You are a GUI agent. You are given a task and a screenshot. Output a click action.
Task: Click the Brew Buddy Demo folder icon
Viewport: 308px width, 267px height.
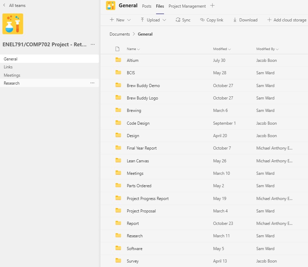click(x=118, y=85)
